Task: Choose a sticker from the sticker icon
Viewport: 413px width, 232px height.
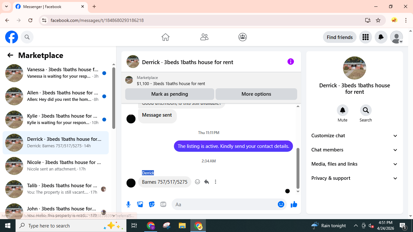Action: click(x=152, y=204)
